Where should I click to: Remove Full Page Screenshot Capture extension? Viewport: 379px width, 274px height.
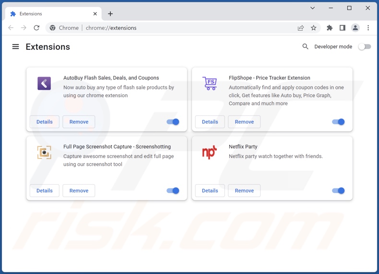pos(79,191)
